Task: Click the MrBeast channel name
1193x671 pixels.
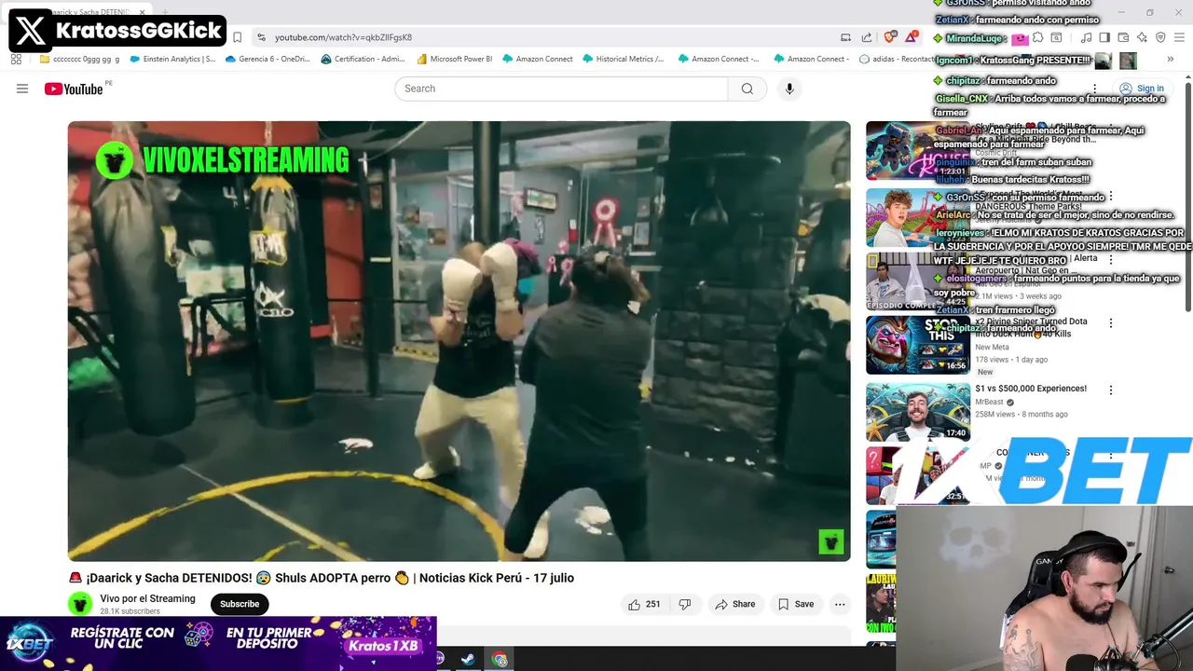Action: tap(989, 402)
